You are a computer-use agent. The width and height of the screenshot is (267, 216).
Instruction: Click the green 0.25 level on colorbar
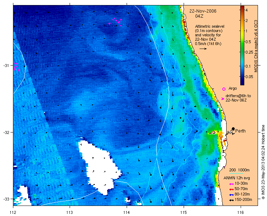coord(242,52)
